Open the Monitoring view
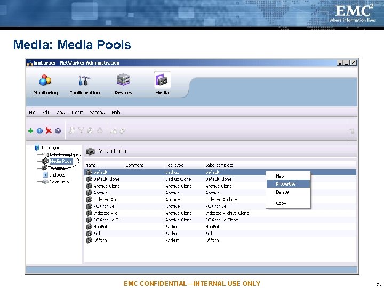This screenshot has height=288, width=384. coord(45,84)
